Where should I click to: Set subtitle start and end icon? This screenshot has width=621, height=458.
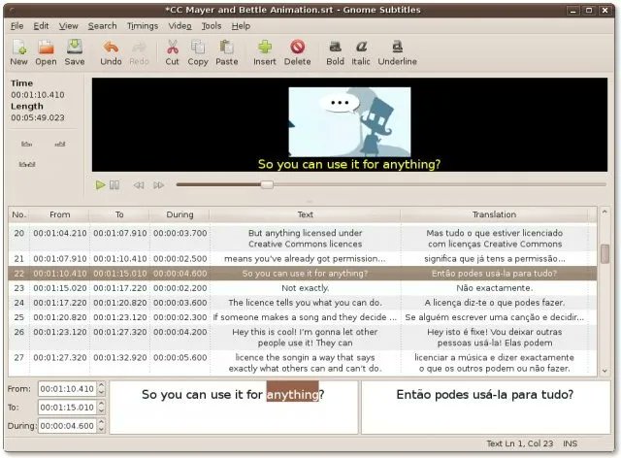pos(27,164)
